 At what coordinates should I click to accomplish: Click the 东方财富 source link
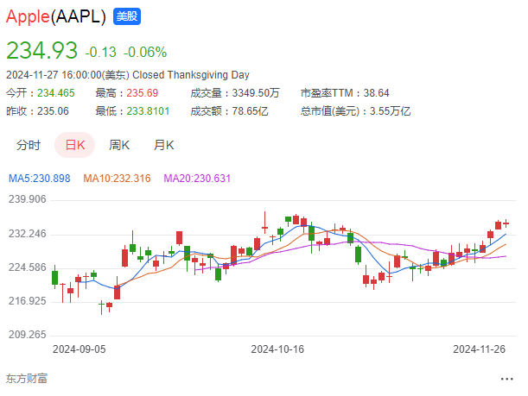tap(27, 379)
